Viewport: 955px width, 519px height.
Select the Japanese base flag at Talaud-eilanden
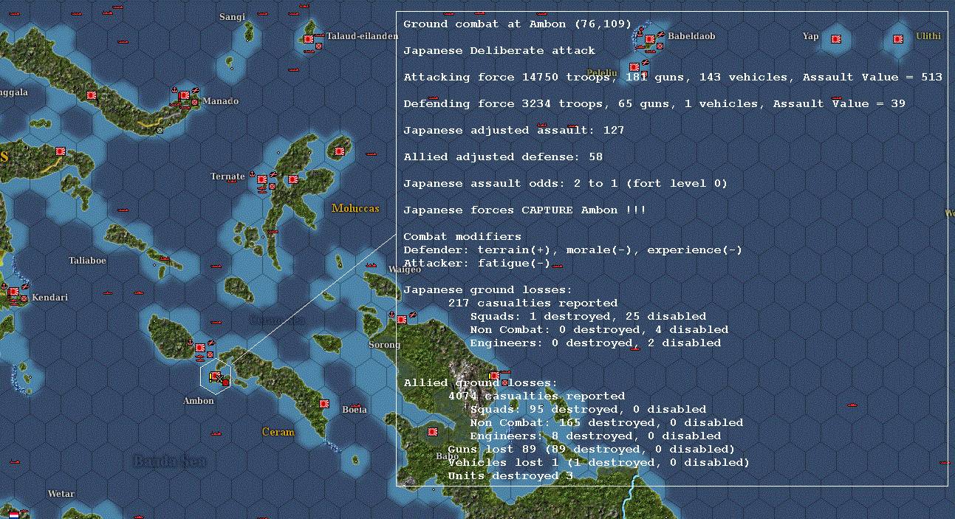309,39
